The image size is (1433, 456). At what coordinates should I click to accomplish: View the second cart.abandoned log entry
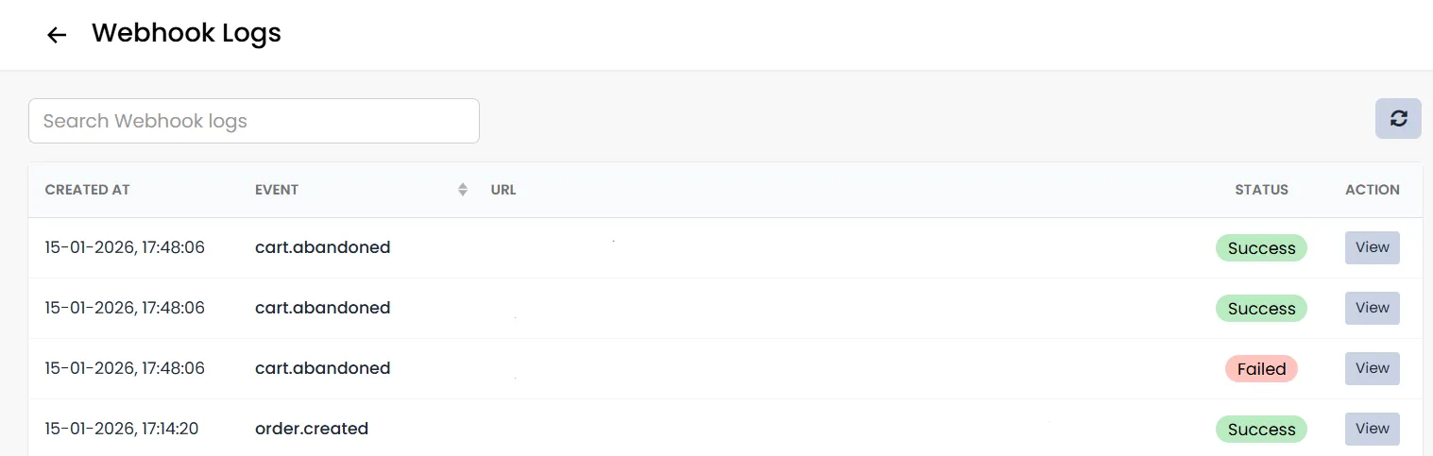1373,308
